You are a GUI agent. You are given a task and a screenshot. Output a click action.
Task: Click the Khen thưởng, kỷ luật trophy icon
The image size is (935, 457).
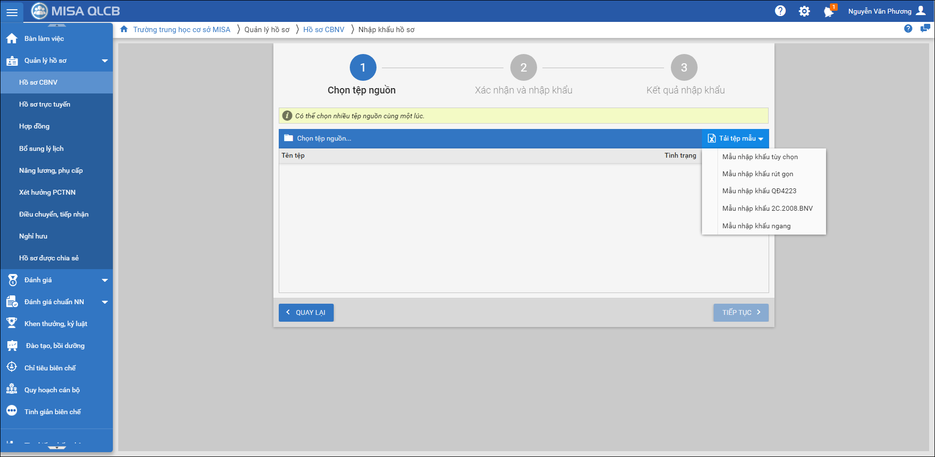tap(12, 324)
